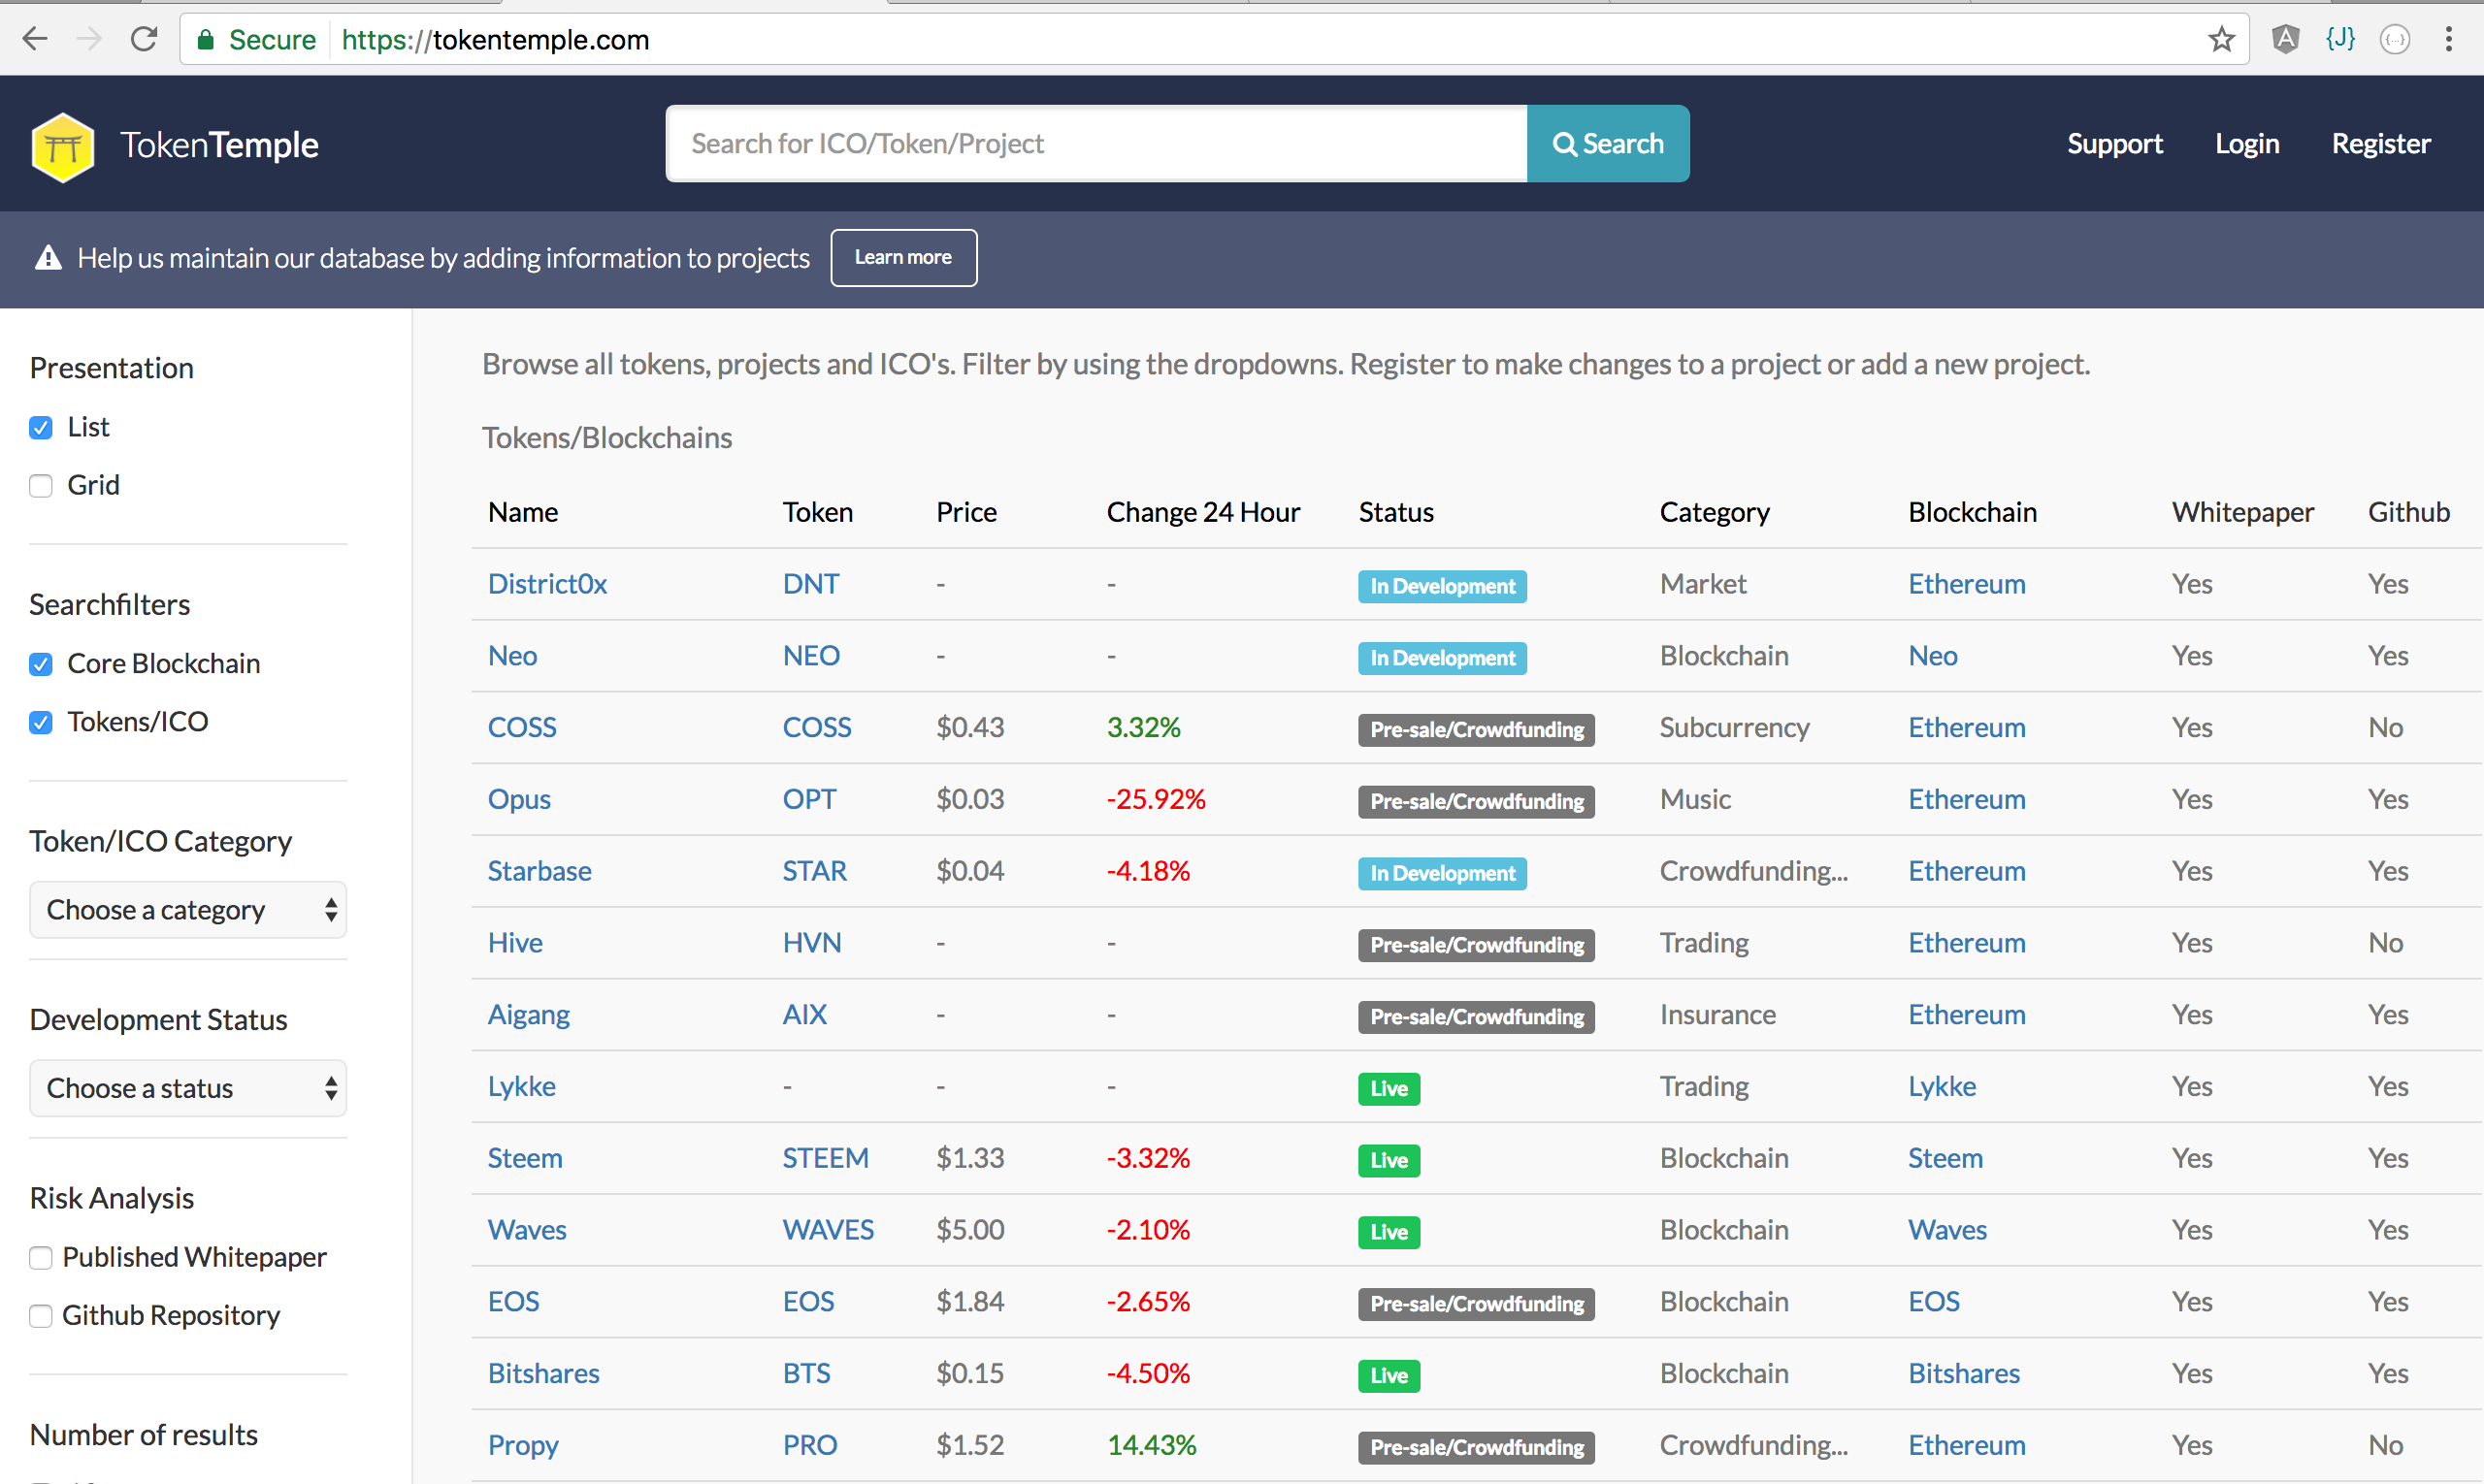The height and width of the screenshot is (1484, 2484).
Task: Click the HVN token link
Action: pyautogui.click(x=811, y=943)
